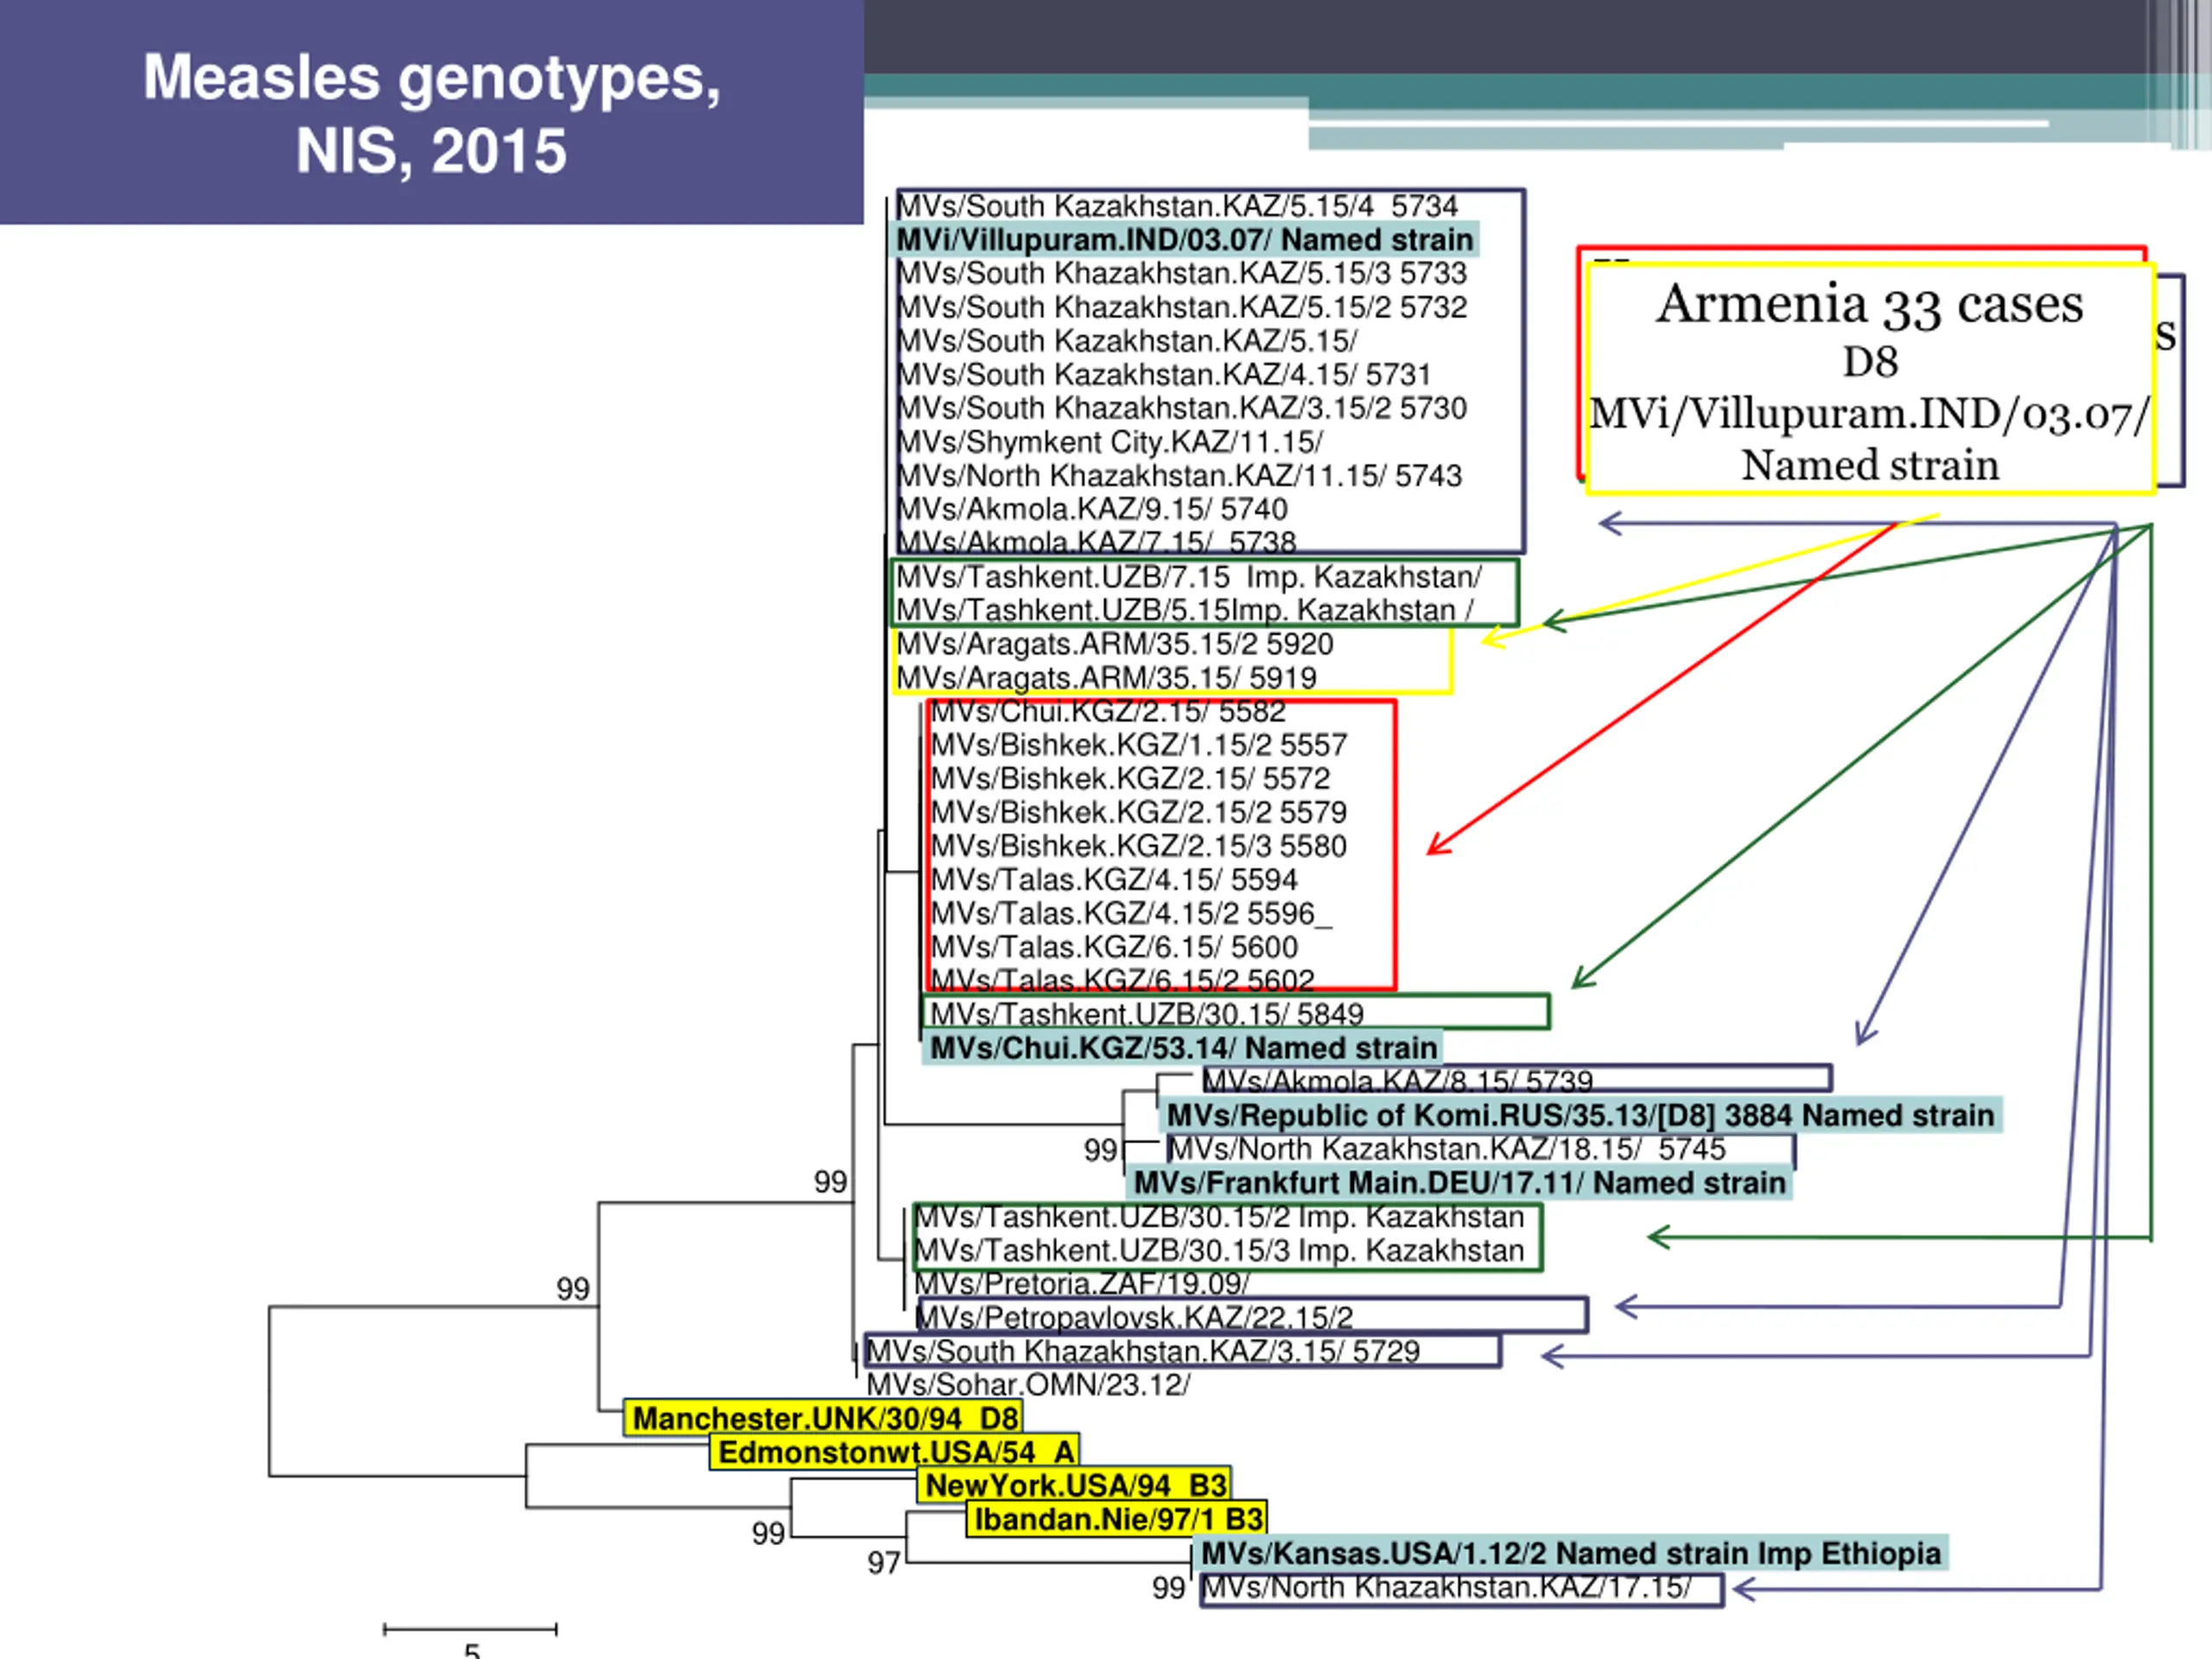Viewport: 2212px width, 1659px height.
Task: Click 'MVi/Villupuram.IND/03.07/ Named strain' tree label
Action: pos(1185,240)
